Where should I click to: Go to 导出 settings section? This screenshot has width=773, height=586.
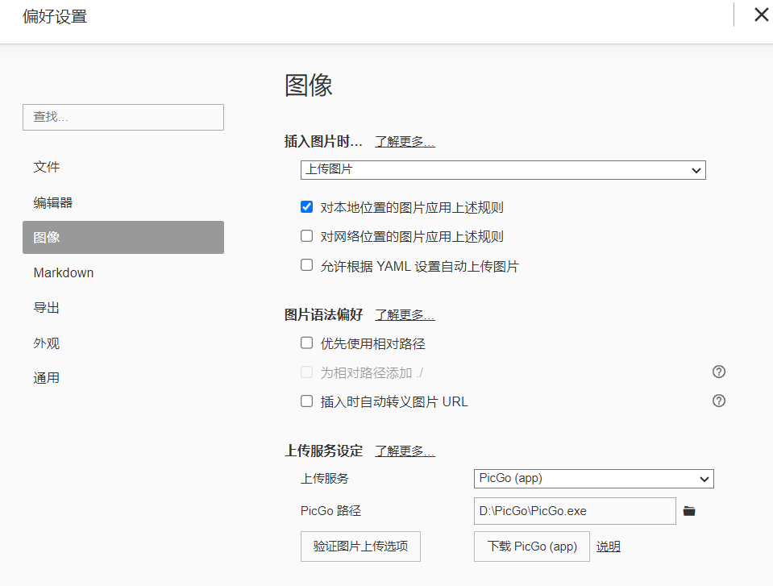[x=47, y=308]
